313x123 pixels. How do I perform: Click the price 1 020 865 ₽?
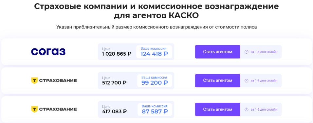tap(117, 54)
